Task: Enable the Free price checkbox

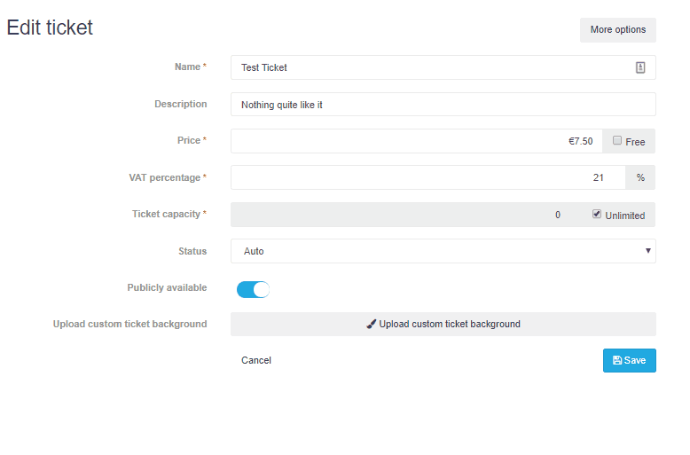Action: tap(617, 140)
